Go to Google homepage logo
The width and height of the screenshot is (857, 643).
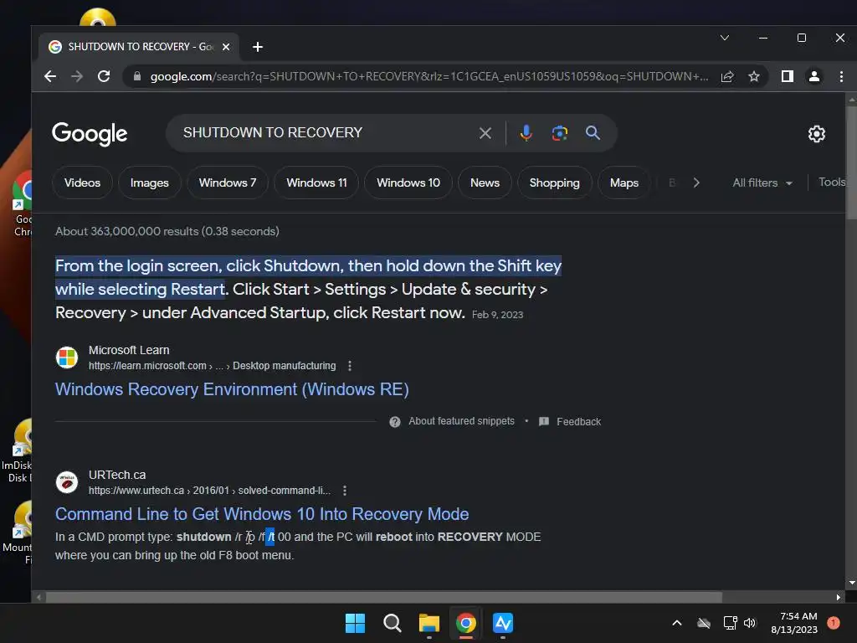pyautogui.click(x=90, y=133)
